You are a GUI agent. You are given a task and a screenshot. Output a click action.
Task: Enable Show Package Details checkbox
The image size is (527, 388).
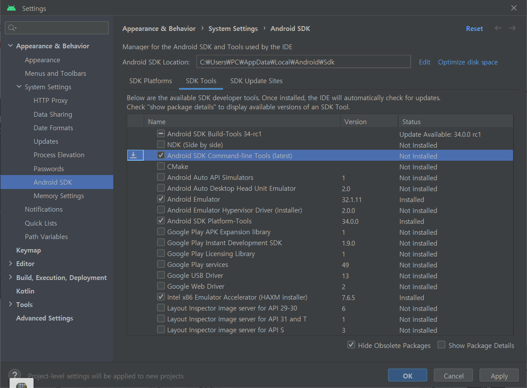(x=442, y=345)
